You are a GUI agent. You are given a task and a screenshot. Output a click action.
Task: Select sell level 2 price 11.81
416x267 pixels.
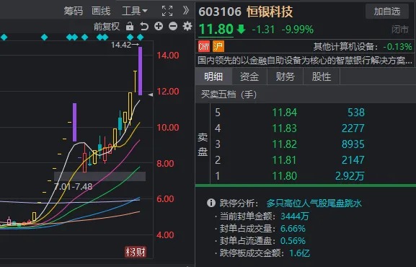[x=285, y=160]
